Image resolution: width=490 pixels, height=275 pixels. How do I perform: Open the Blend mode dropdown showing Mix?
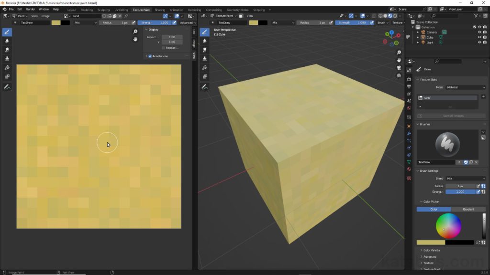point(467,178)
